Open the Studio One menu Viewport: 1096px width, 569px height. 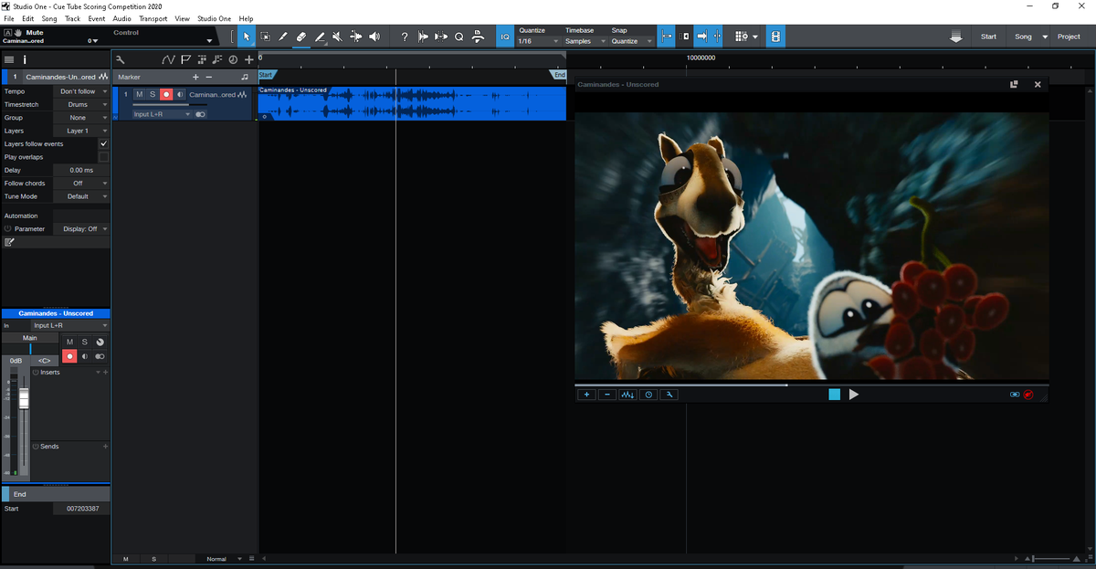[x=215, y=18]
